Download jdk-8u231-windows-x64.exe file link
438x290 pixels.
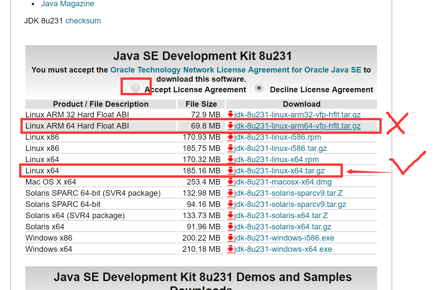click(283, 249)
